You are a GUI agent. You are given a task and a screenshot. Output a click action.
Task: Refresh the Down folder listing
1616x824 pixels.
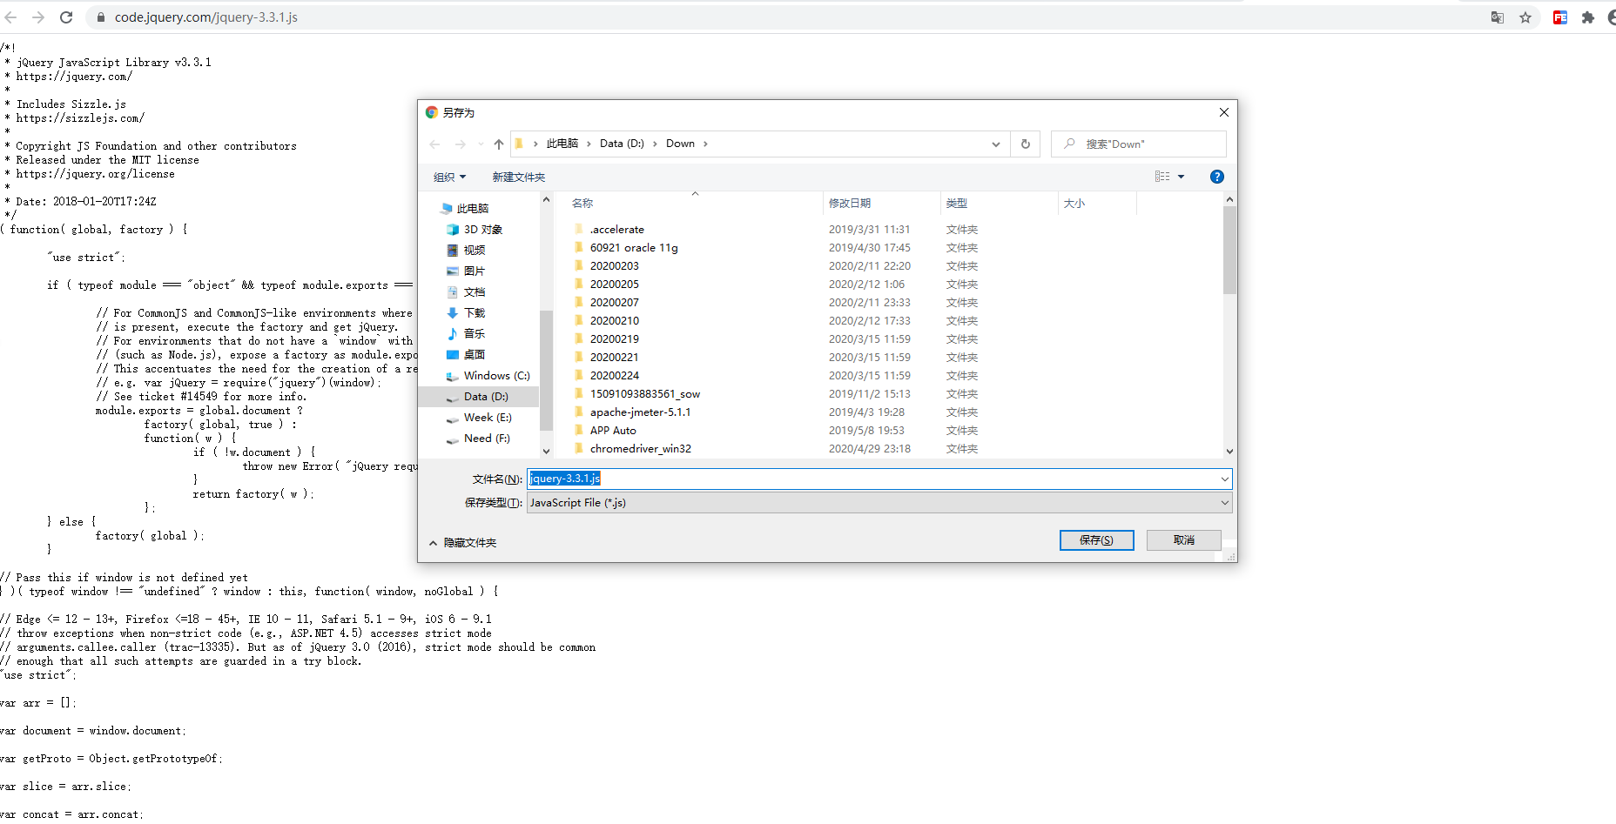point(1026,144)
